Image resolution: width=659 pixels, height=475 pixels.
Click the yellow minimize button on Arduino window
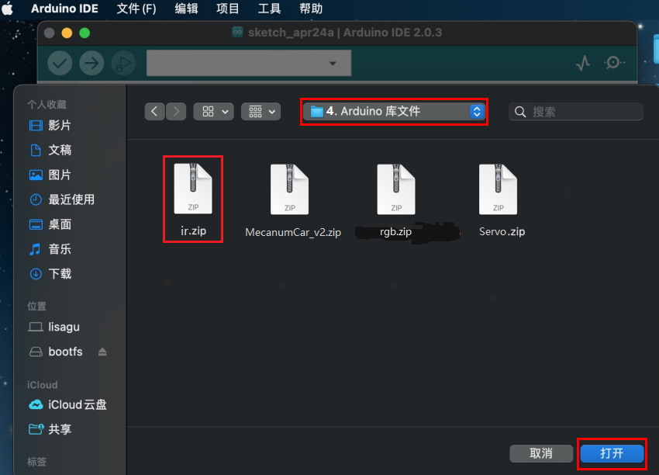click(67, 33)
